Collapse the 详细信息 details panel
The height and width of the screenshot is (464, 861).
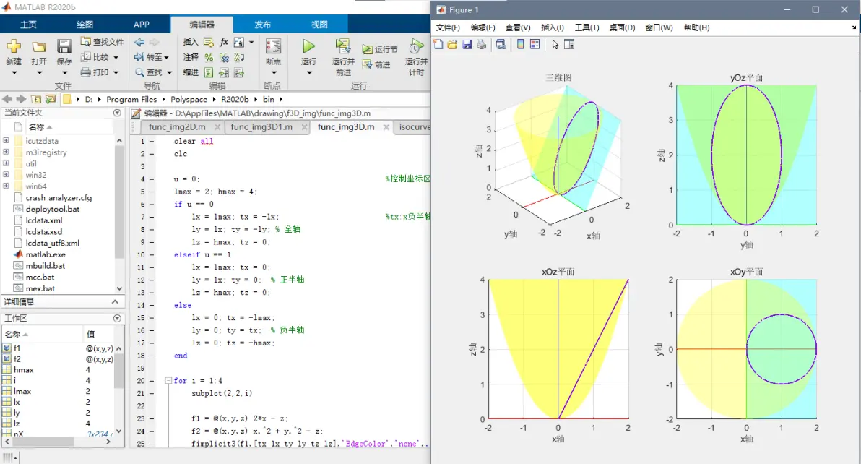[115, 301]
